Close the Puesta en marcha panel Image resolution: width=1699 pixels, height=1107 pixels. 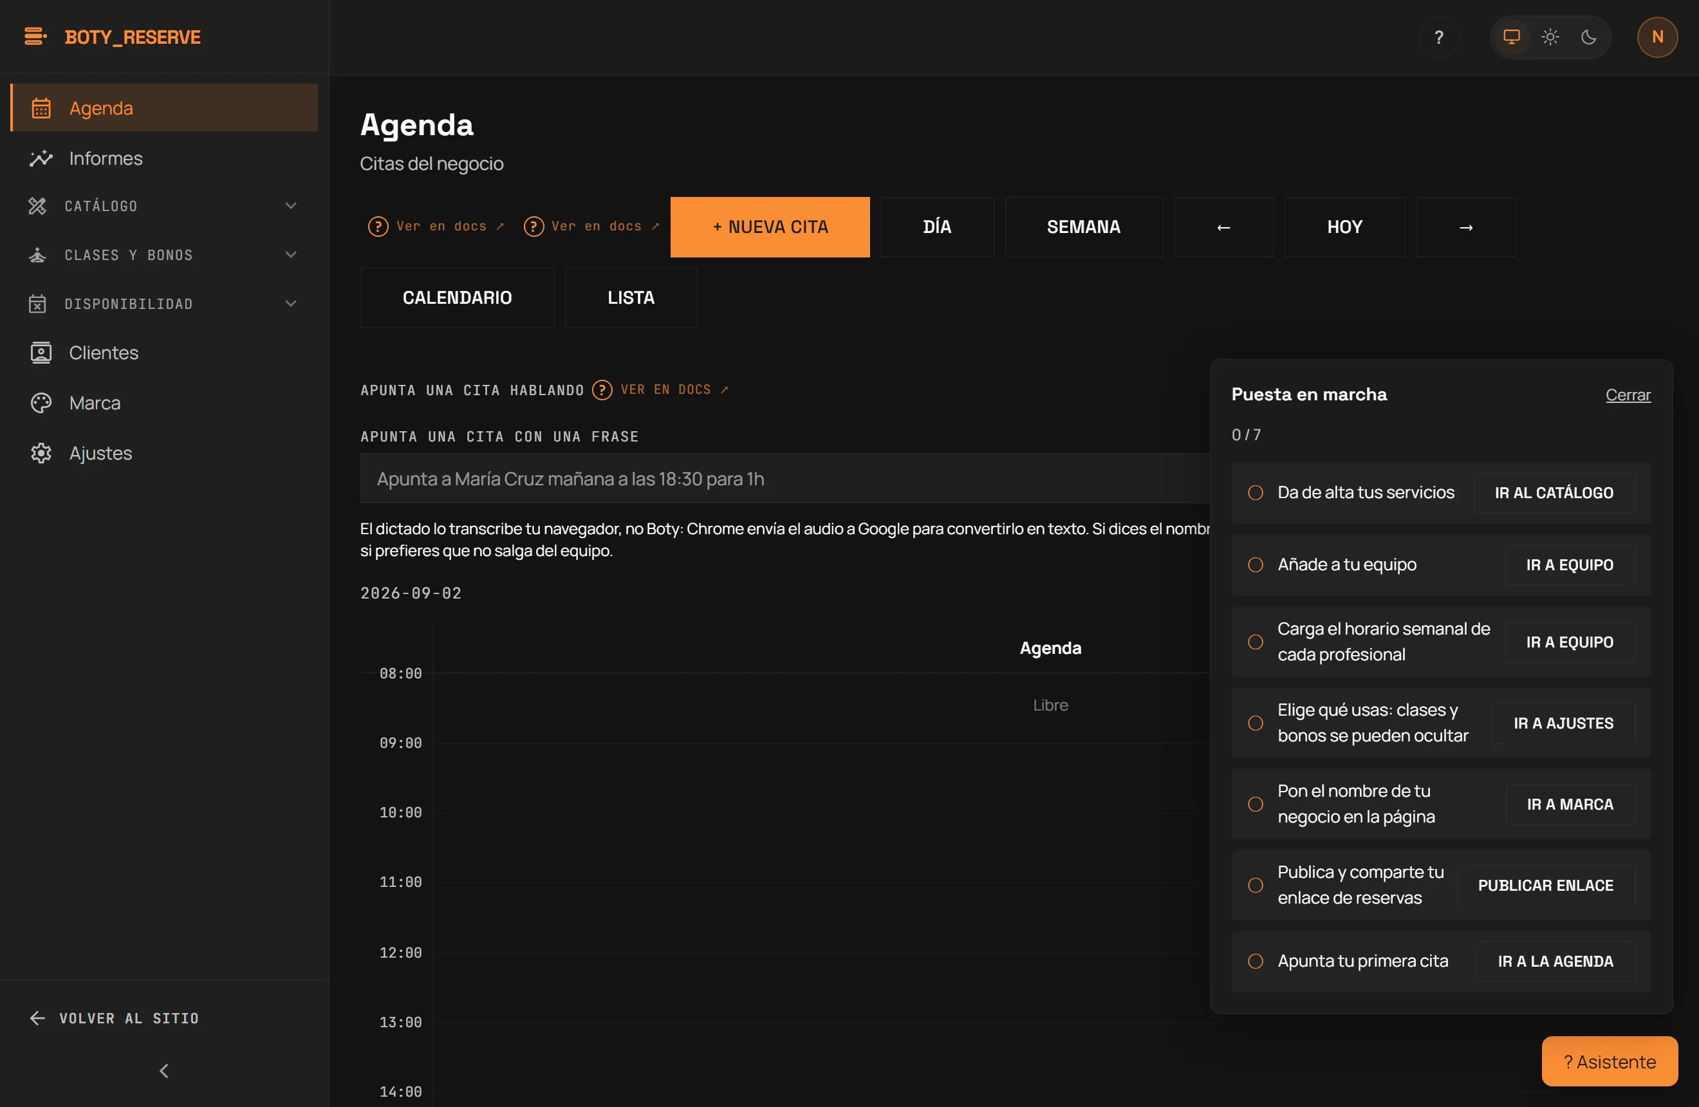pos(1628,395)
